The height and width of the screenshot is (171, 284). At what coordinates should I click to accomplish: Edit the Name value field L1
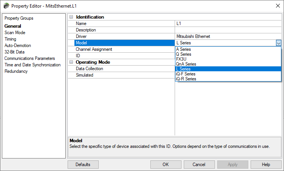228,24
